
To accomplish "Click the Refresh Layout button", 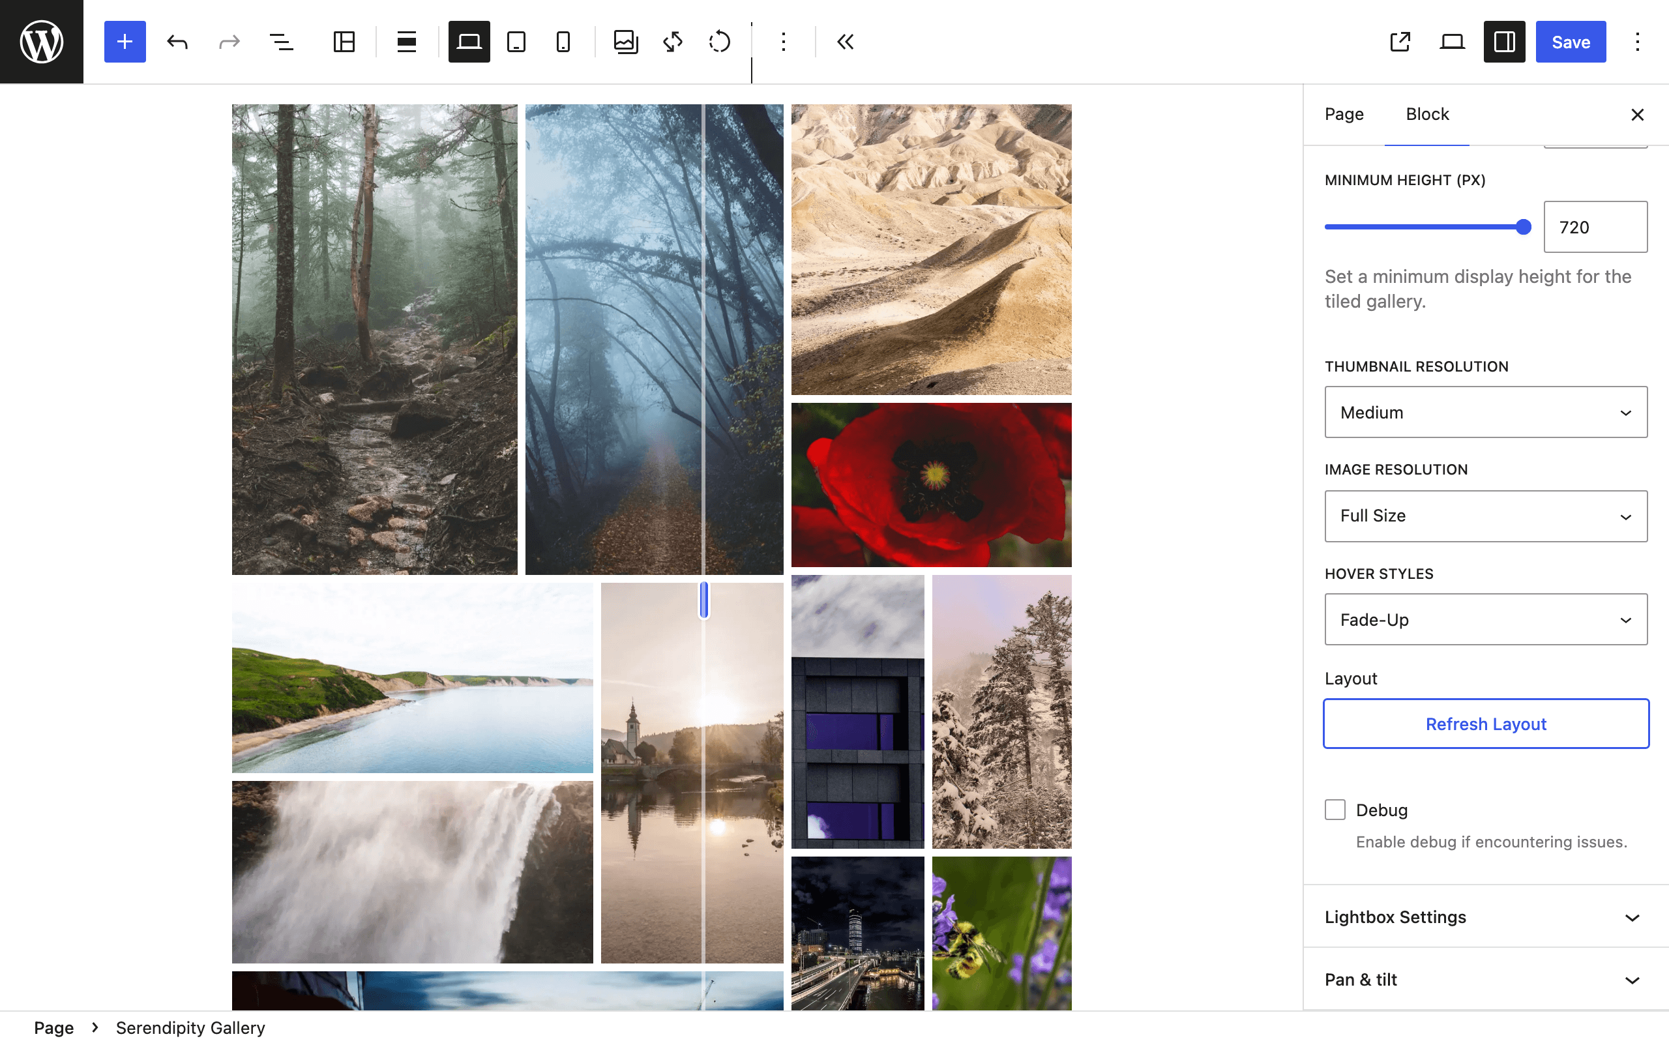I will tap(1486, 724).
